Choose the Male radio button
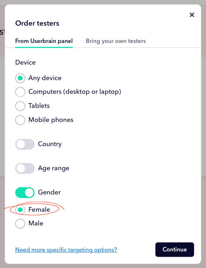This screenshot has width=206, height=268. point(20,223)
